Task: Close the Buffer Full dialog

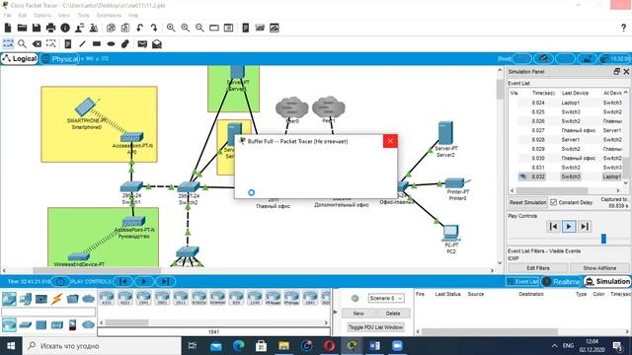Action: 390,141
